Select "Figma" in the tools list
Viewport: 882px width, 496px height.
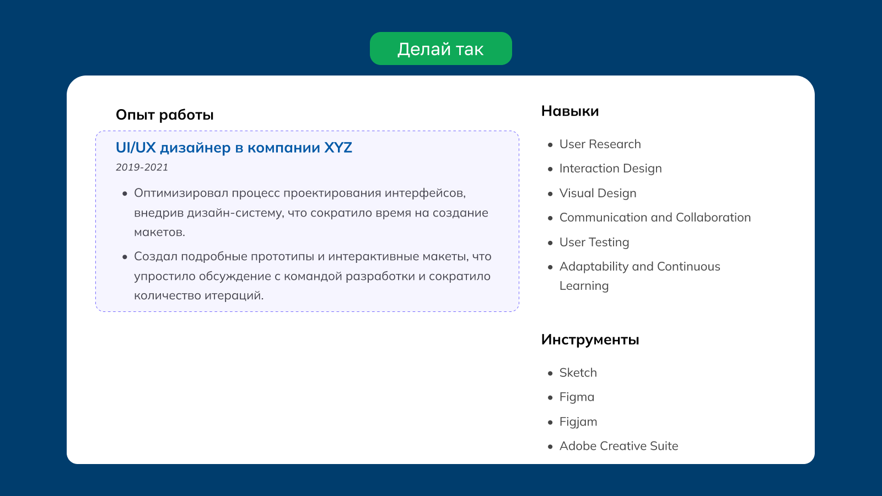tap(577, 397)
